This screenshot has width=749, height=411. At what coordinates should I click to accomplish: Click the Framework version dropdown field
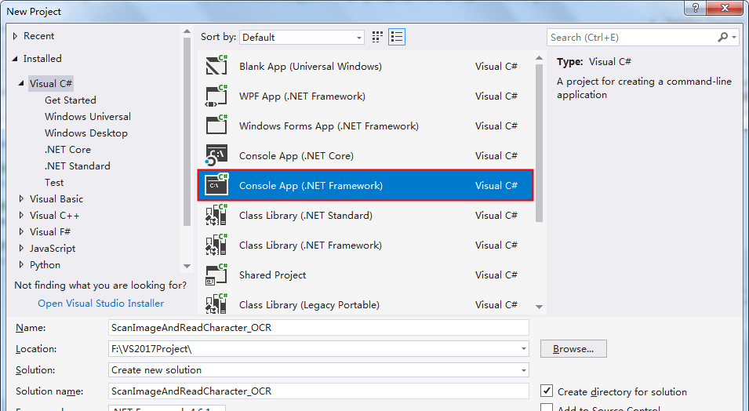click(167, 408)
